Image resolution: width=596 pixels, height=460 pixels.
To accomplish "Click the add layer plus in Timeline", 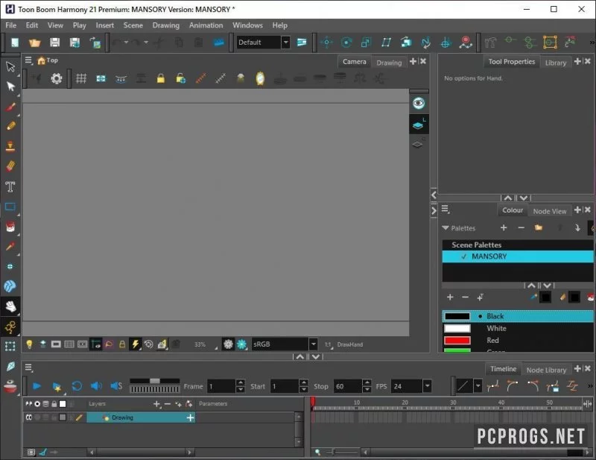I will [156, 403].
